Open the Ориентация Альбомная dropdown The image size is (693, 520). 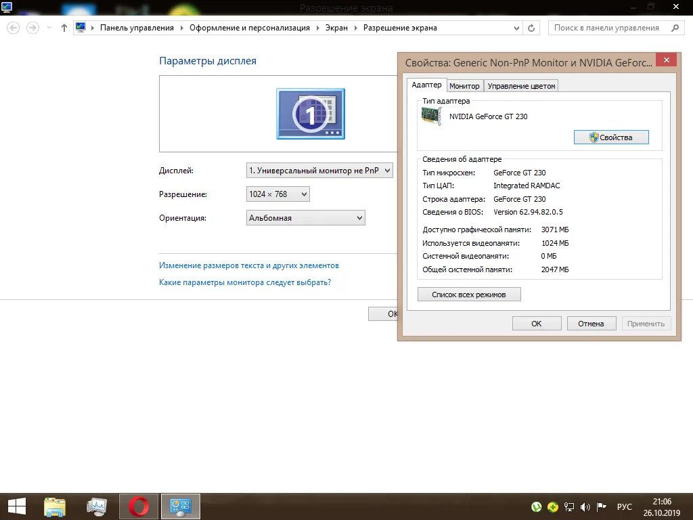tap(306, 218)
